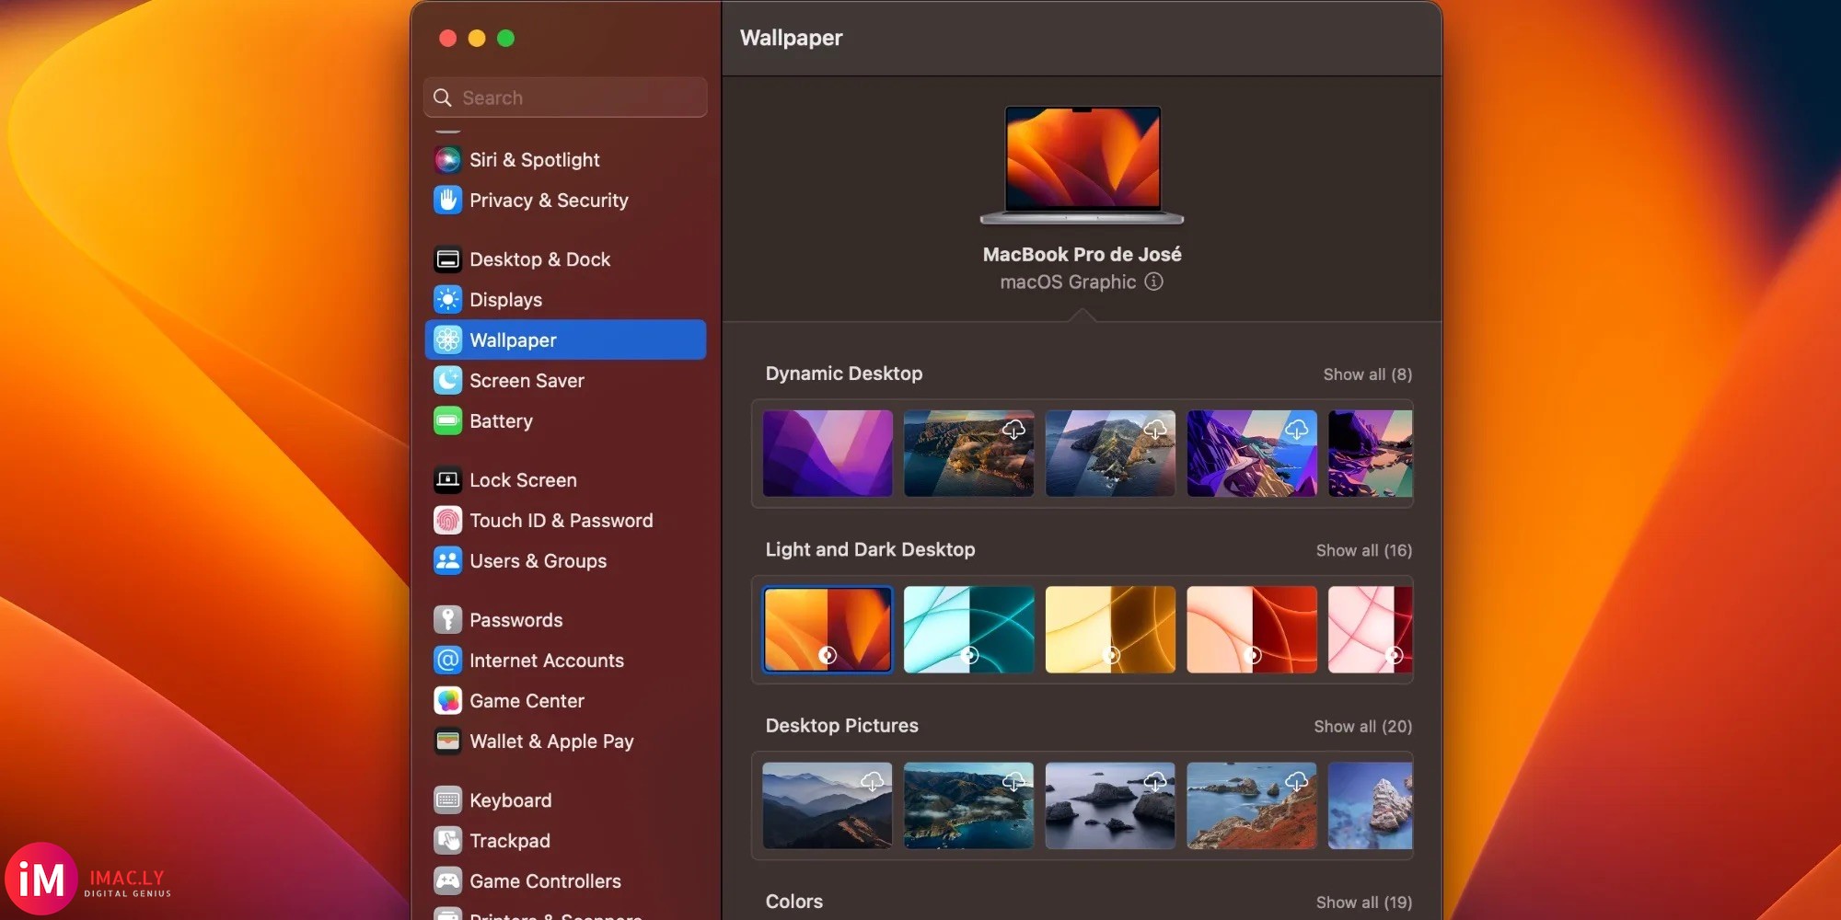Select Game Center in sidebar

pyautogui.click(x=527, y=701)
